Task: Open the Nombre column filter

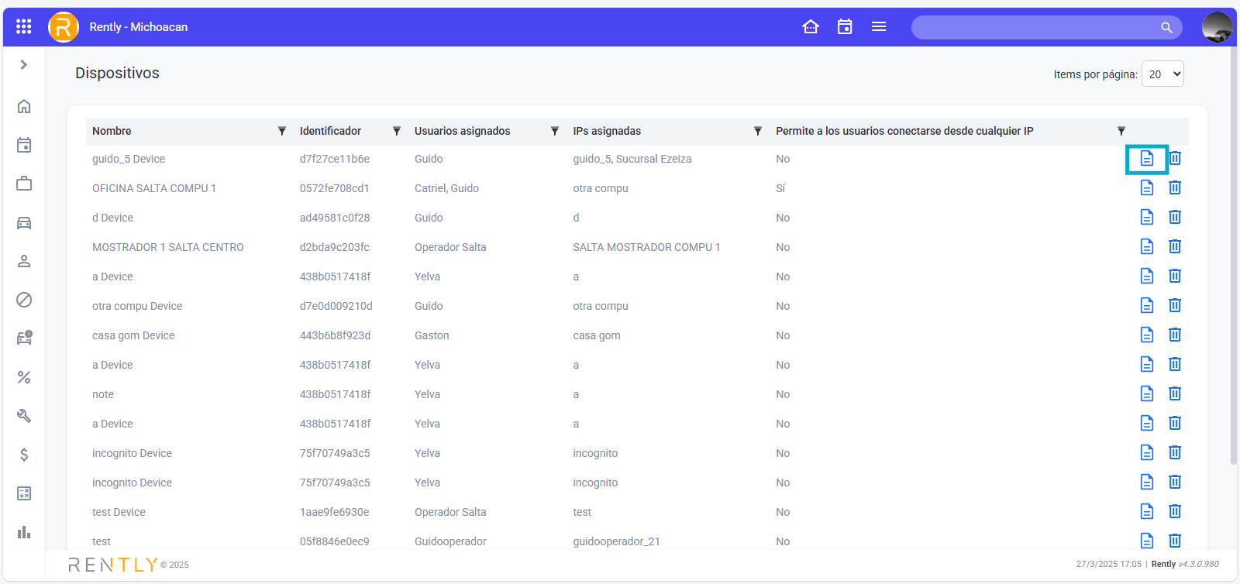Action: (282, 131)
